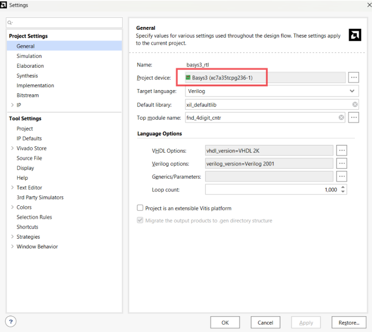Decrease Loop count with down arrow
This screenshot has width=372, height=332.
pos(343,191)
